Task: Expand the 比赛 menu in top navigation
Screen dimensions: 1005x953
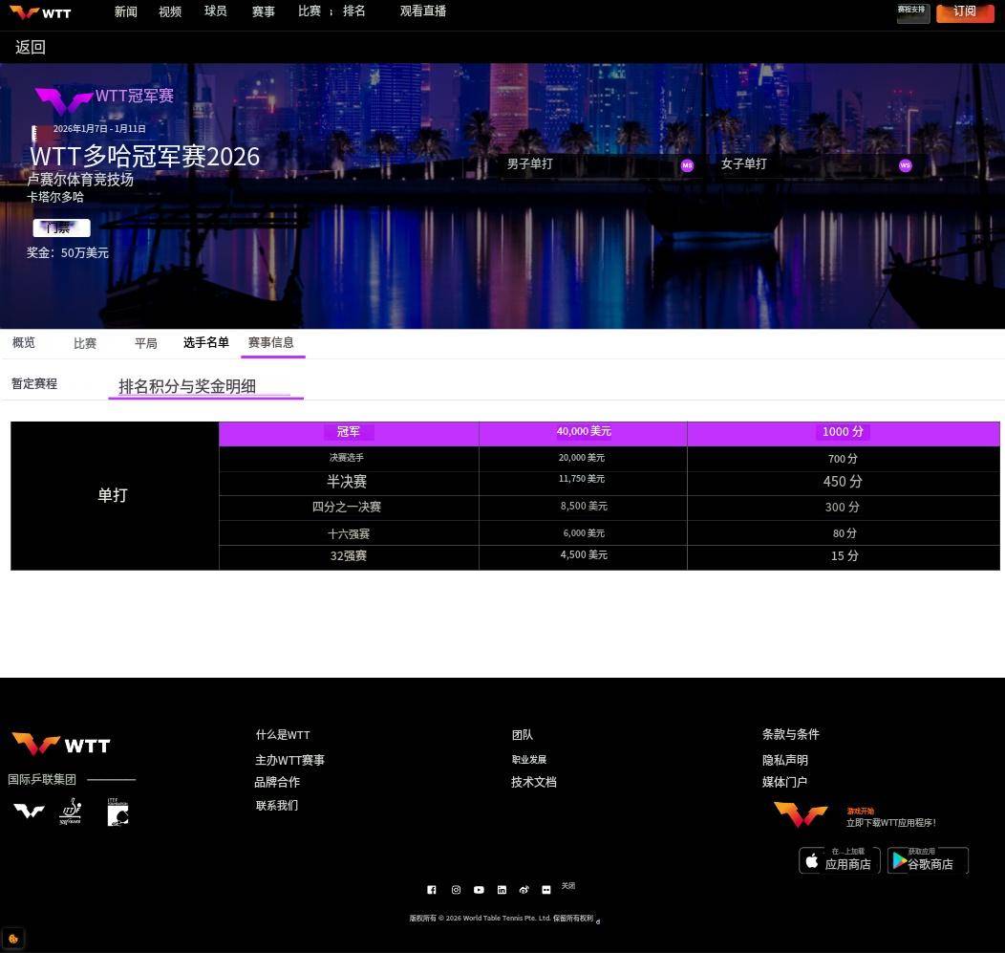Action: pos(310,11)
